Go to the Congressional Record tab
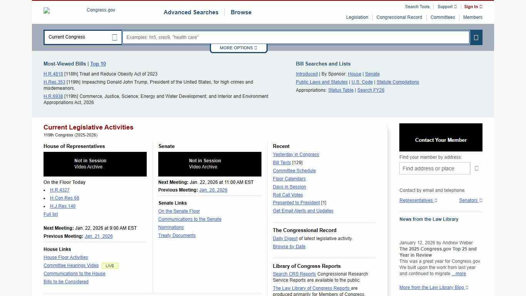The height and width of the screenshot is (296, 526). coord(399,17)
